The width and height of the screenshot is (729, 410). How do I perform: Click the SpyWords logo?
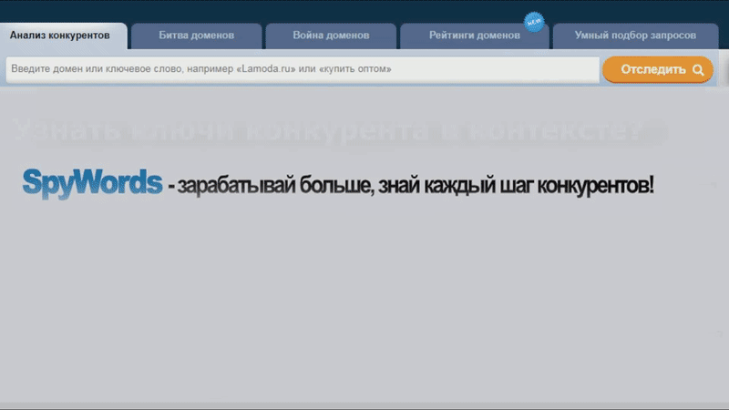coord(93,184)
